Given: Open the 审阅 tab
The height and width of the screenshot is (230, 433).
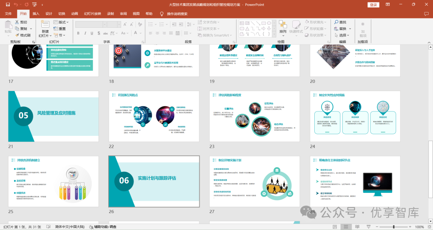Looking at the screenshot, I should click(x=123, y=14).
